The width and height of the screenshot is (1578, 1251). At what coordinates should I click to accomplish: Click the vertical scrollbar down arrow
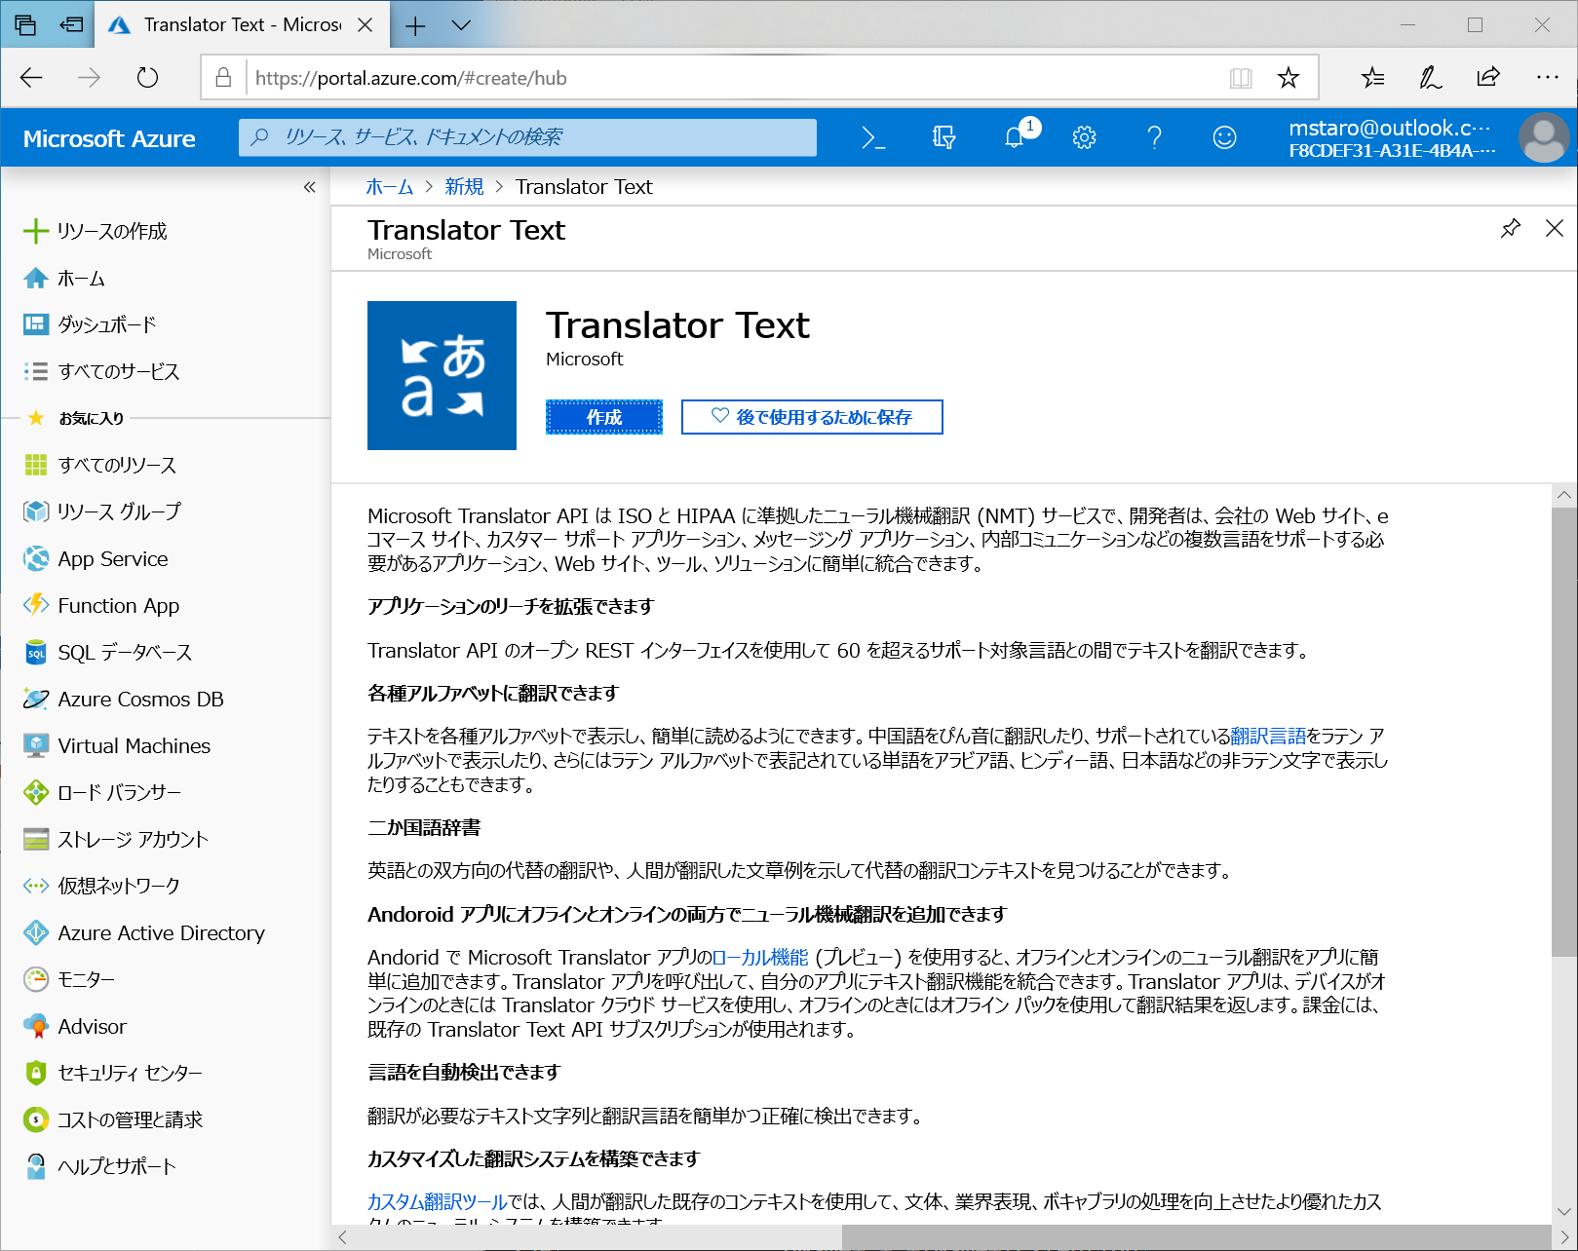(x=1564, y=1211)
